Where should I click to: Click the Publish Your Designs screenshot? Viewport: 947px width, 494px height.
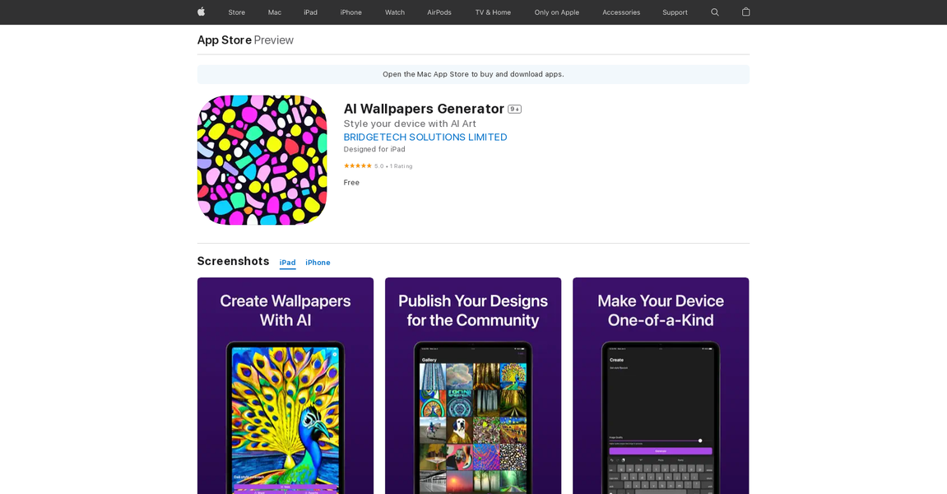point(472,385)
